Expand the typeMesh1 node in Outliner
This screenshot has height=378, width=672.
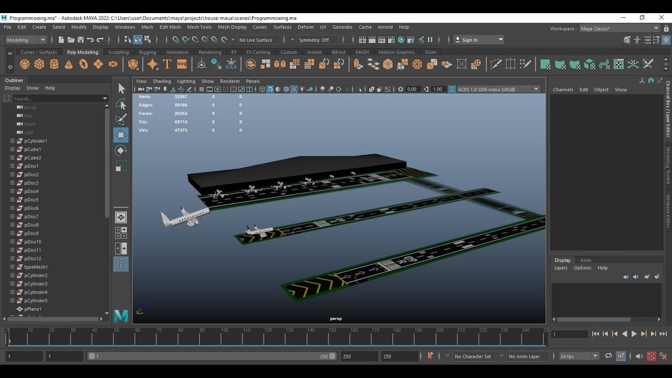pos(13,267)
